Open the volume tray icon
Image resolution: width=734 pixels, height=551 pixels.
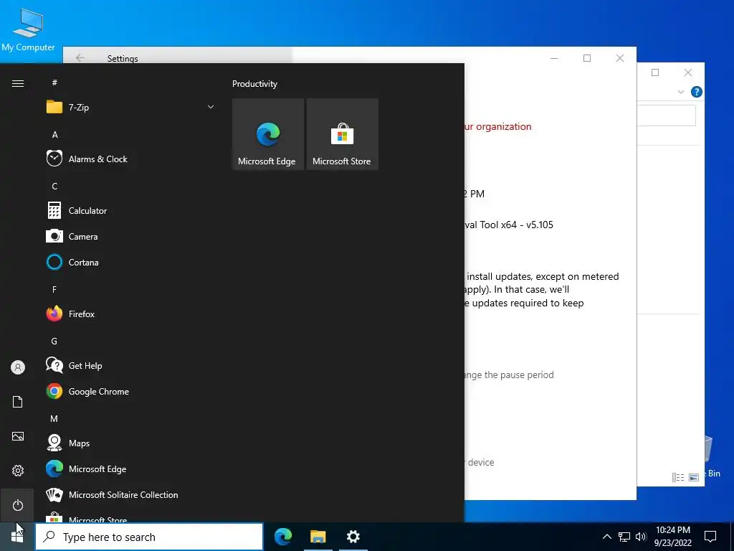pyautogui.click(x=641, y=537)
